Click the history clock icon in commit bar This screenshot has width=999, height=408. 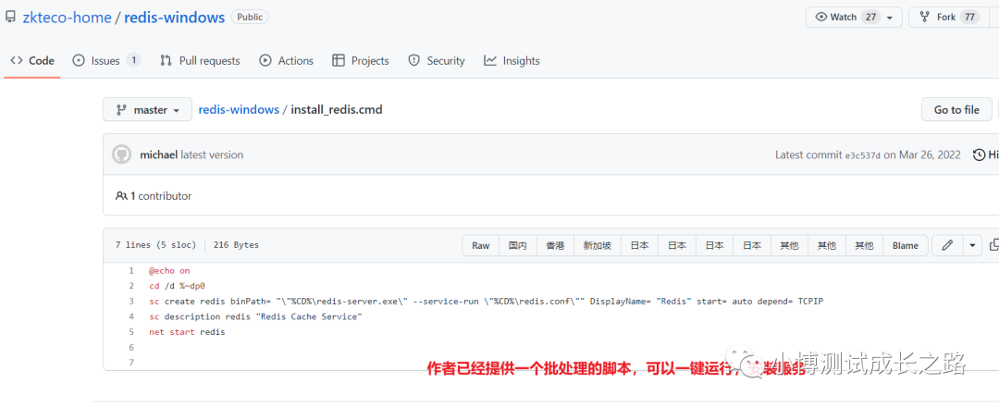(980, 155)
